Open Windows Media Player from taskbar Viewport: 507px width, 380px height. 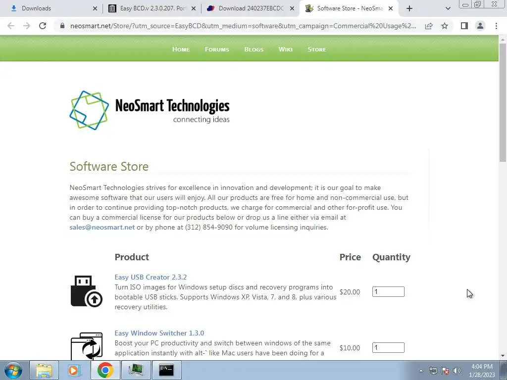pyautogui.click(x=74, y=370)
